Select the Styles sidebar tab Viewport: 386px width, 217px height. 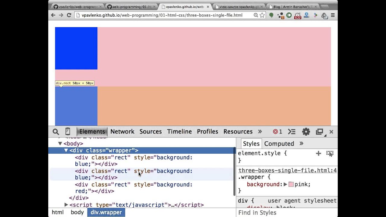(x=251, y=144)
